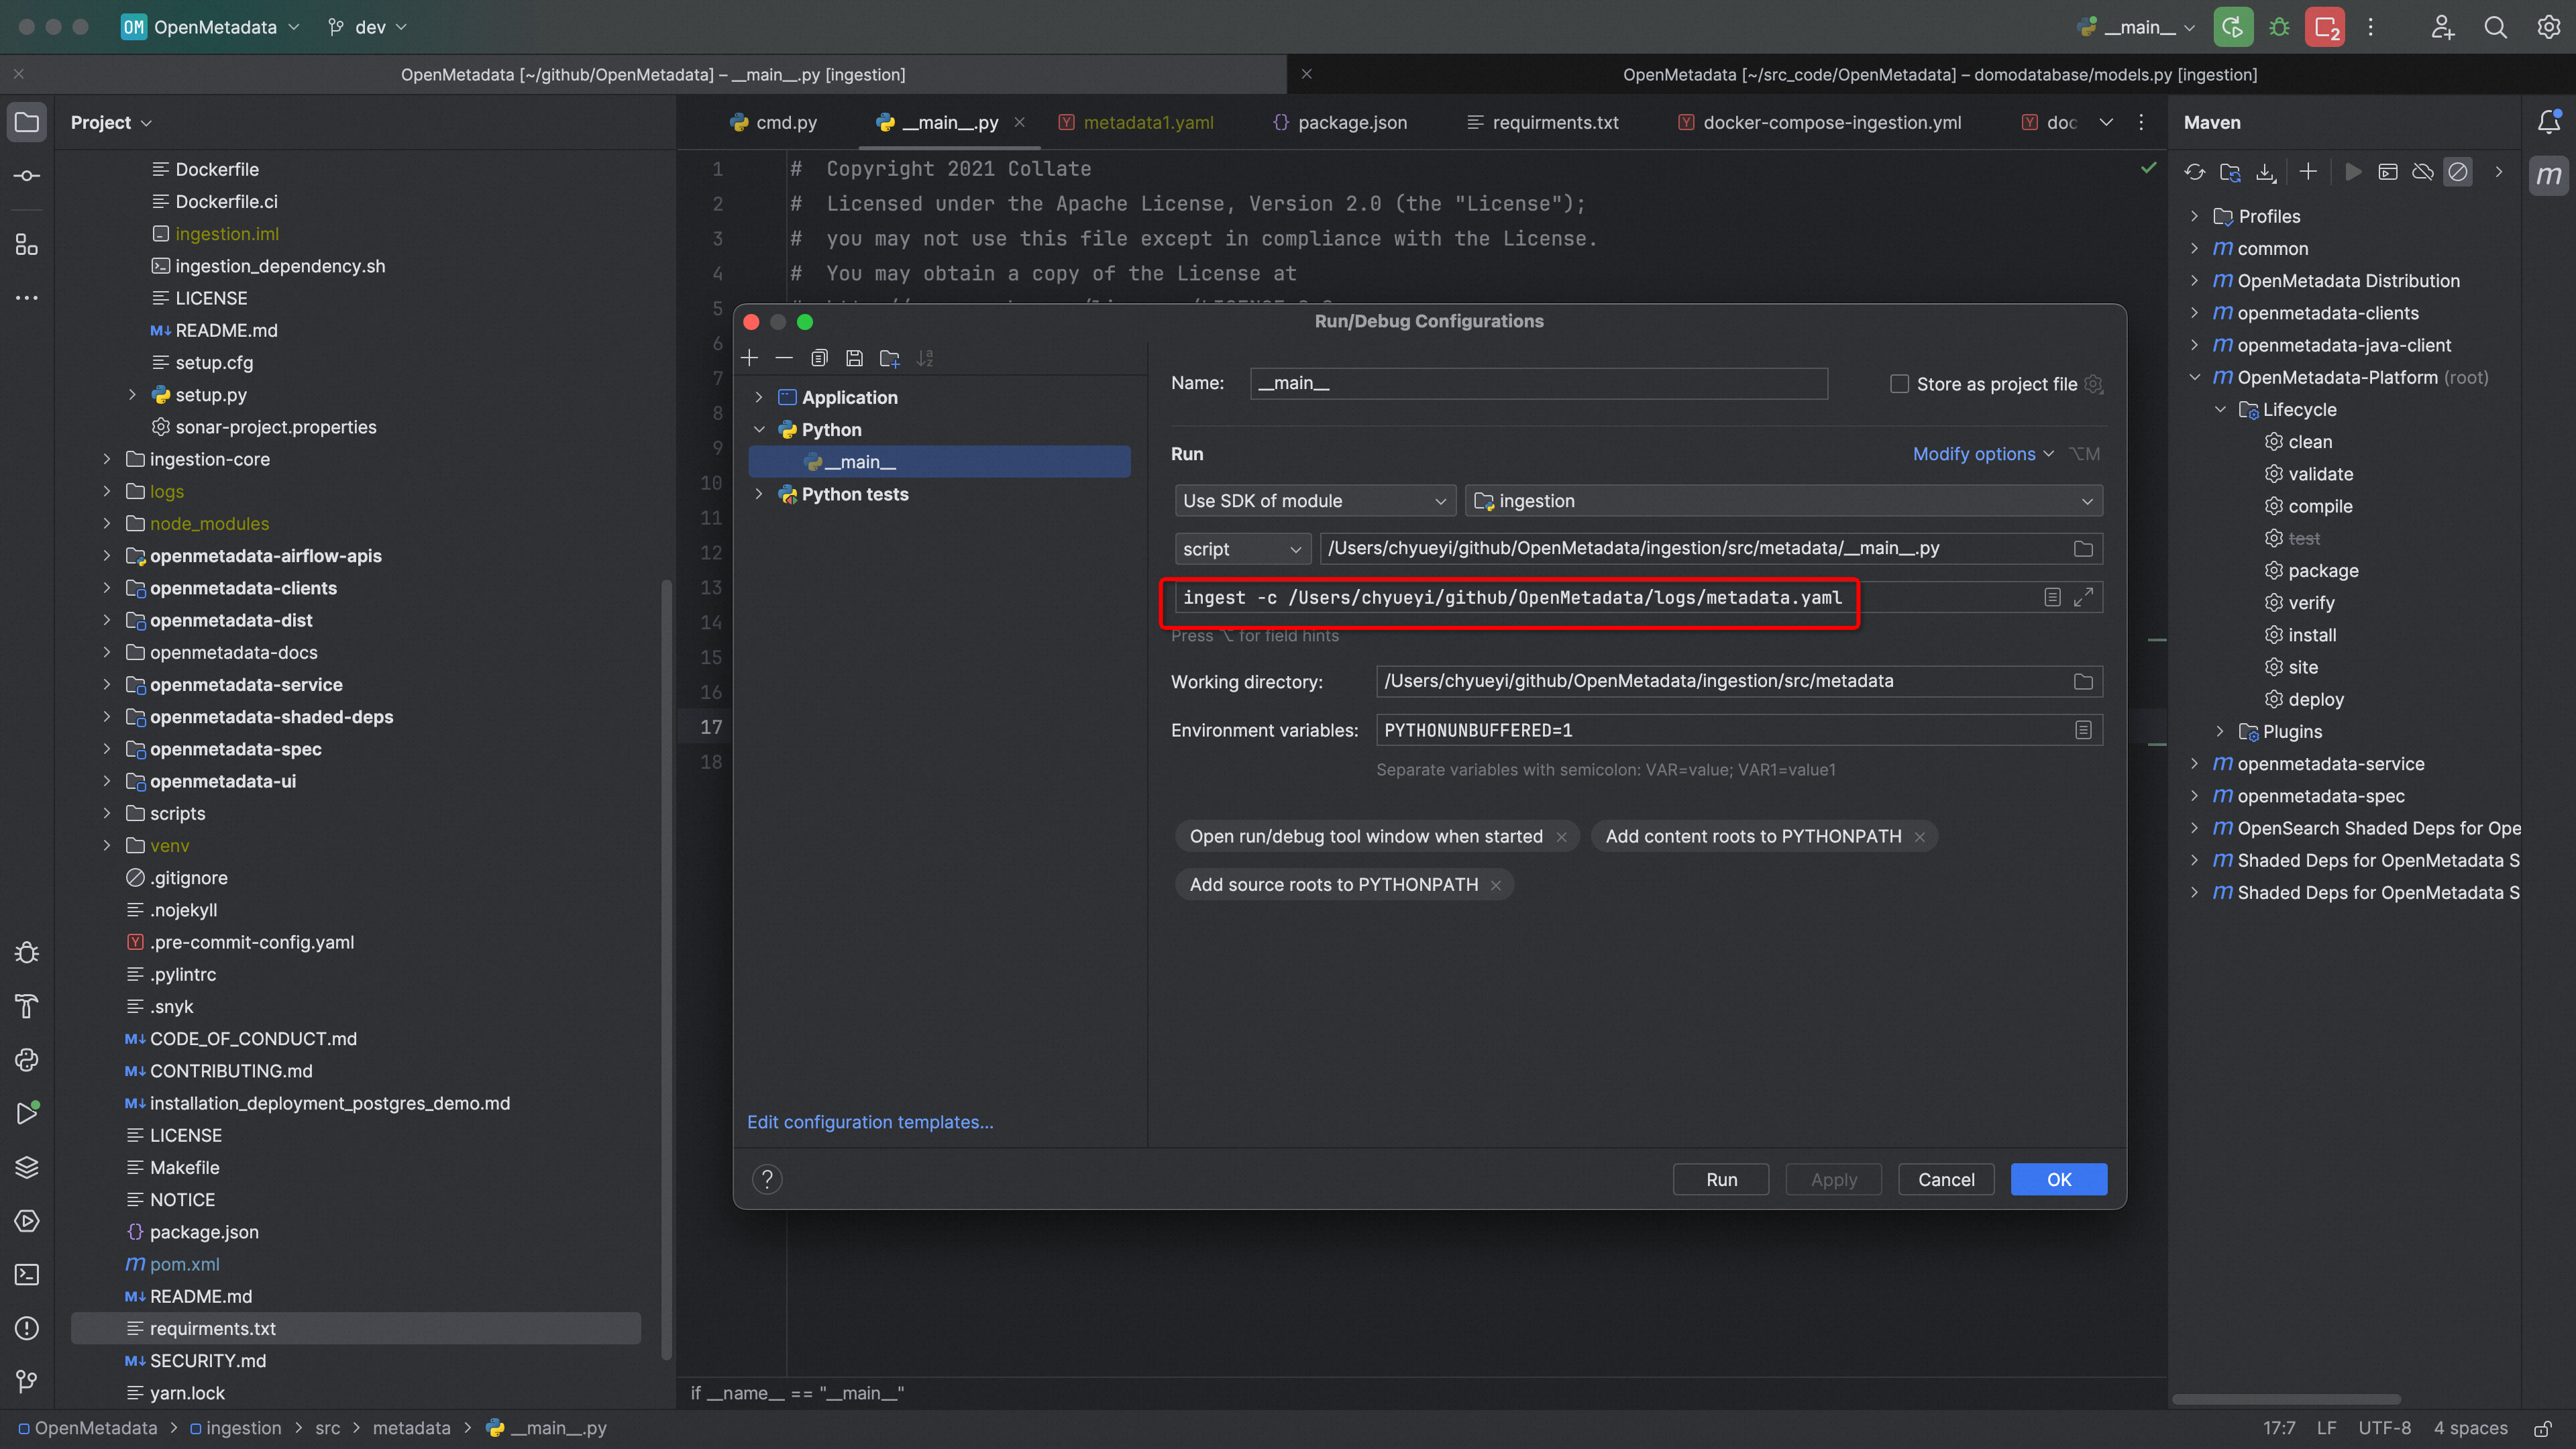The height and width of the screenshot is (1449, 2576).
Task: Switch to docker-compose-ingestion.yml tab
Action: click(1819, 122)
